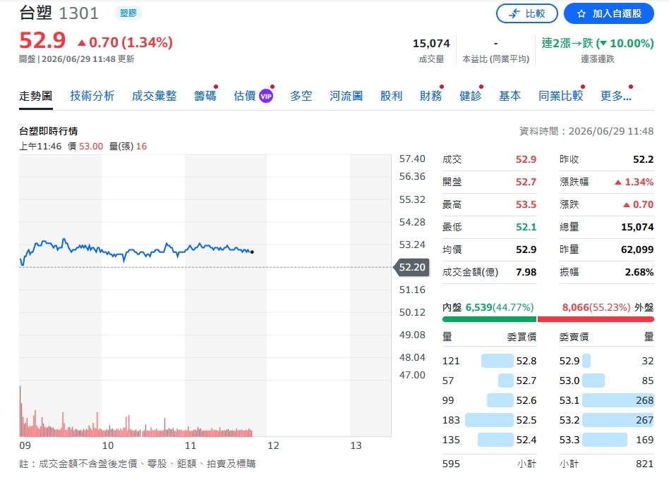Click the 漲跌幅 value 1.34%

pyautogui.click(x=634, y=182)
